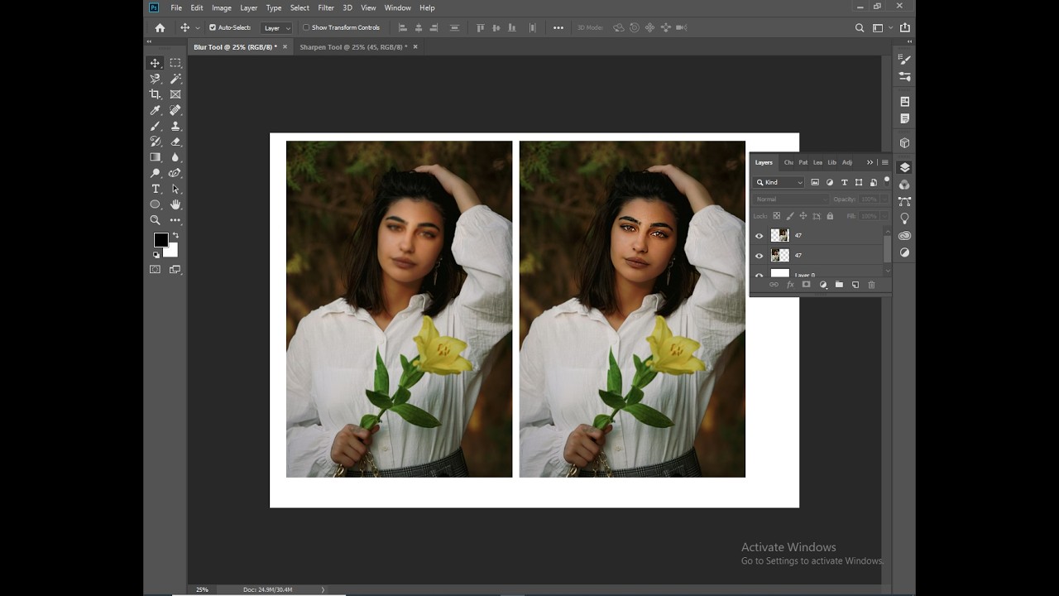Toggle lock image pixels brush icon
The height and width of the screenshot is (596, 1059).
789,216
